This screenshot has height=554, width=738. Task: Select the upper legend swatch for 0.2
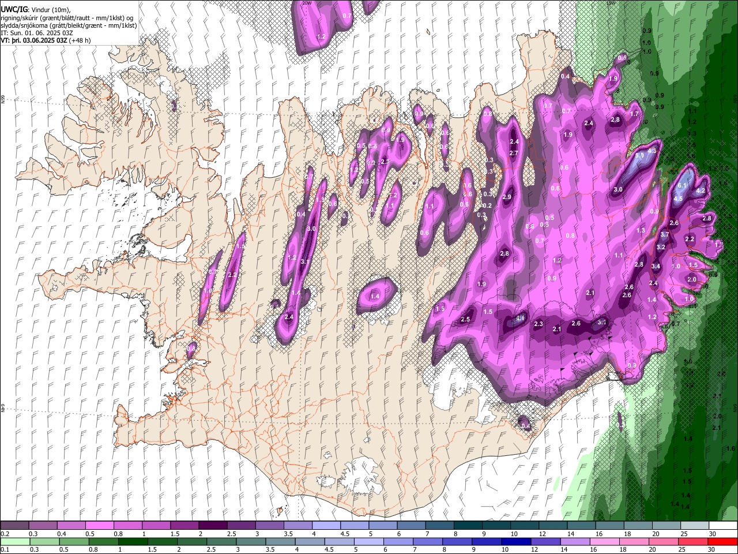(14, 526)
